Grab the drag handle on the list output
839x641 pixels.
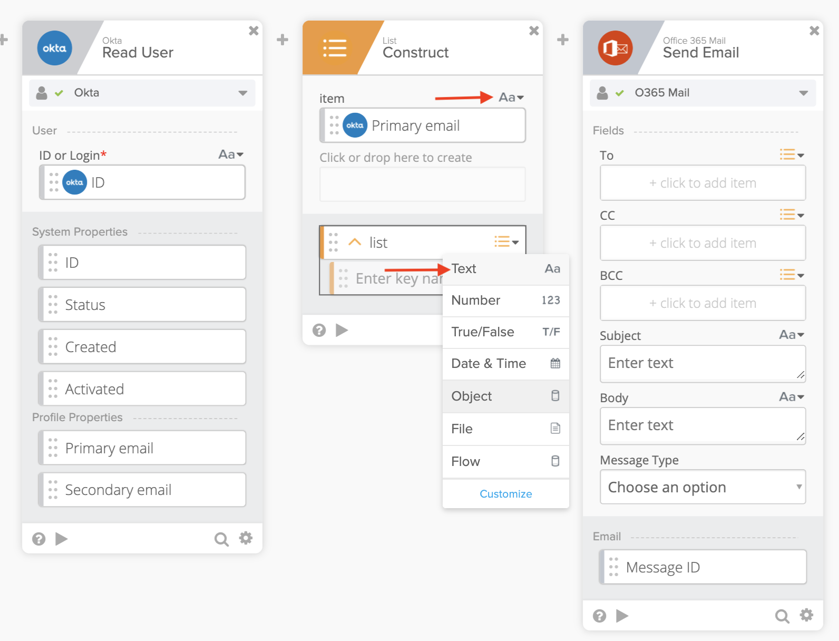pos(333,242)
